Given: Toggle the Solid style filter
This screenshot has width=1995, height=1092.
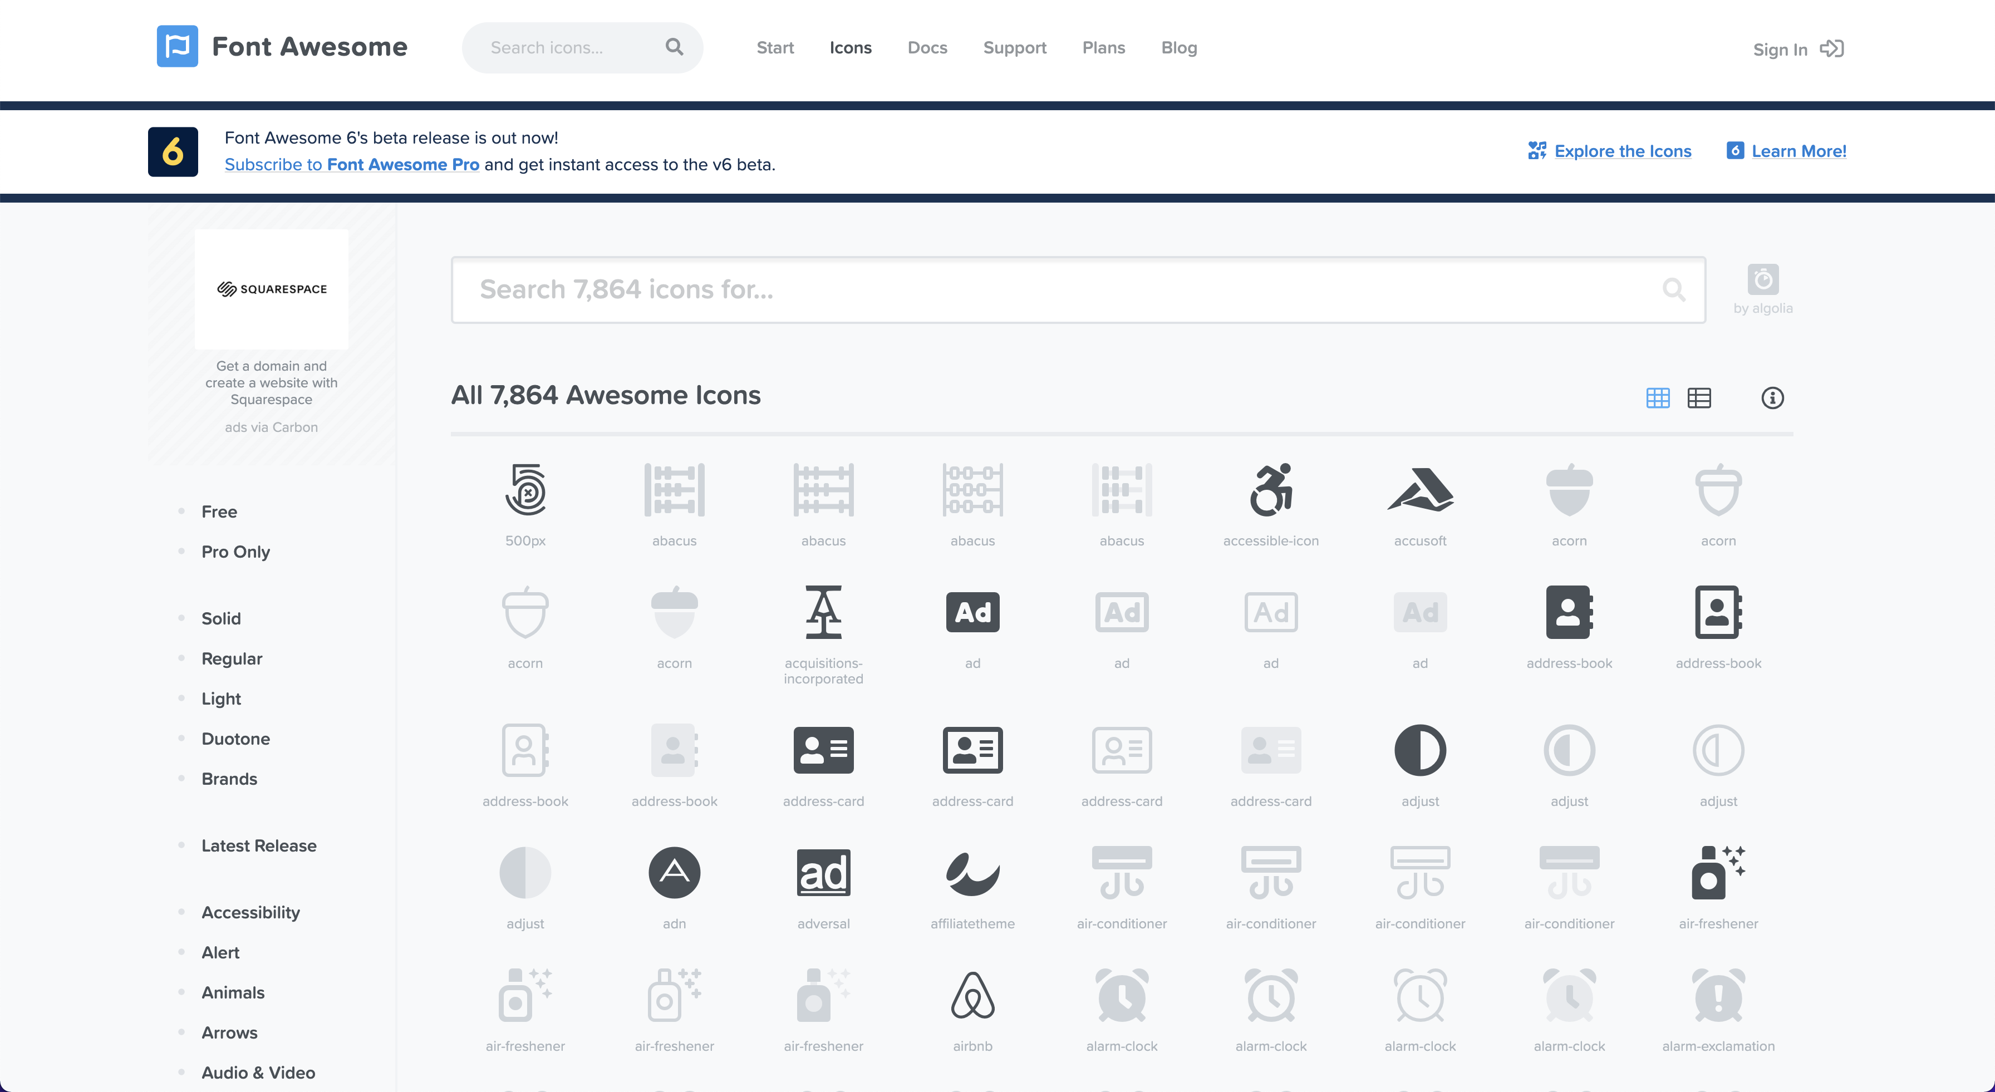Looking at the screenshot, I should click(x=221, y=619).
